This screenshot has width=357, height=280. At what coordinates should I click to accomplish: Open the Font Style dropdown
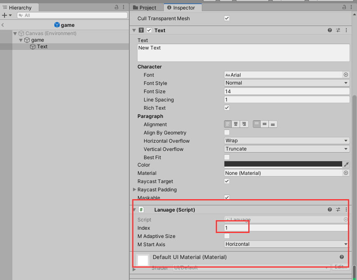[x=287, y=83]
